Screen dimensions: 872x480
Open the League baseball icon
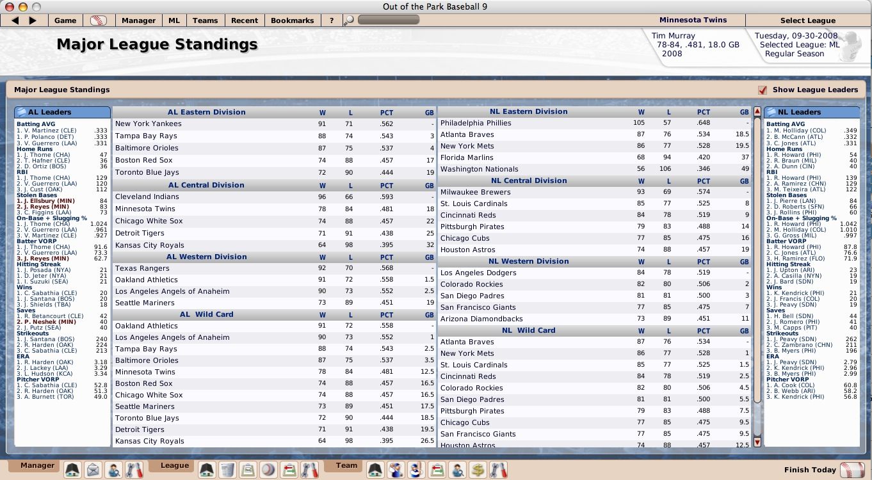click(268, 470)
